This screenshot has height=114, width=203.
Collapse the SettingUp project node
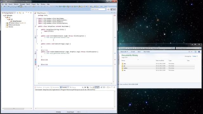point(3,16)
